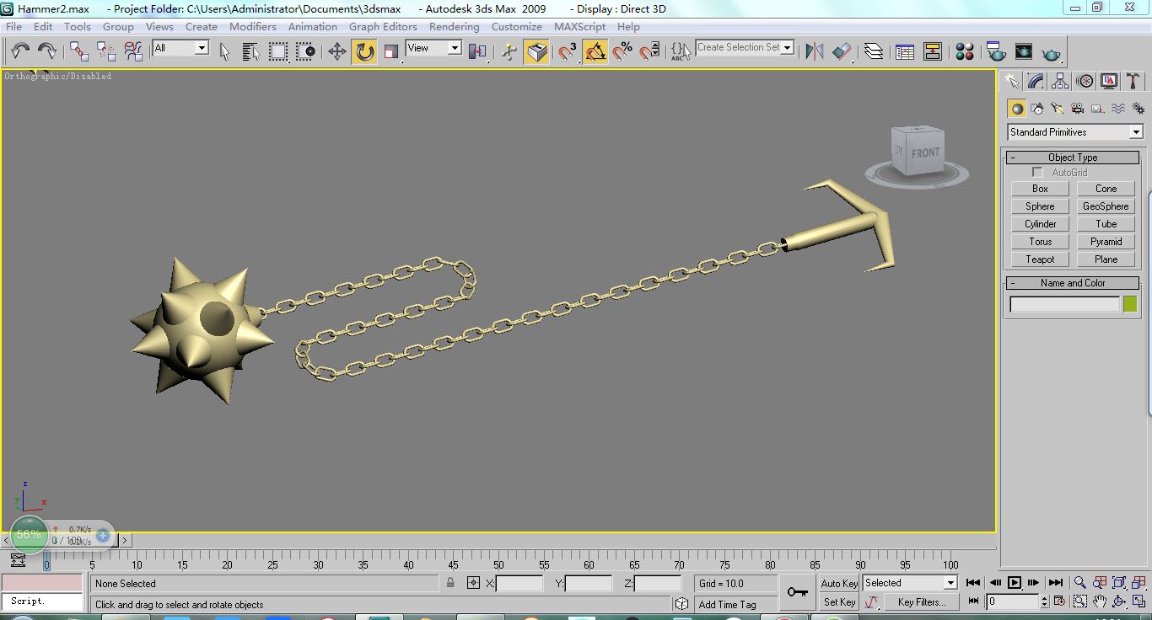Click the Use Pivot Point Center icon
The width and height of the screenshot is (1152, 620).
pos(477,51)
